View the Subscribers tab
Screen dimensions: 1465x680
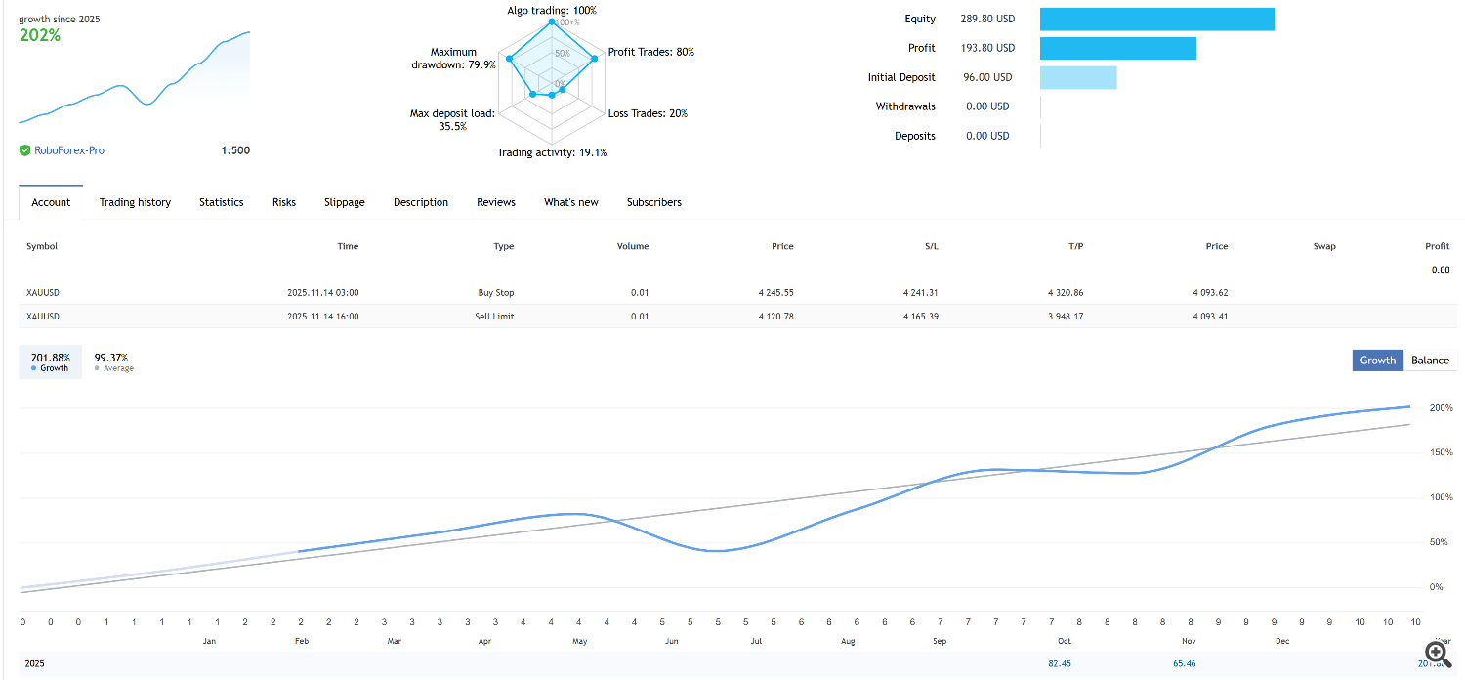pos(654,202)
